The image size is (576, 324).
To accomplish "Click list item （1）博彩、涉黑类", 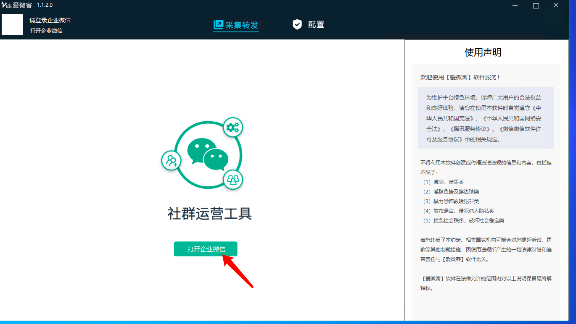I will coord(442,182).
